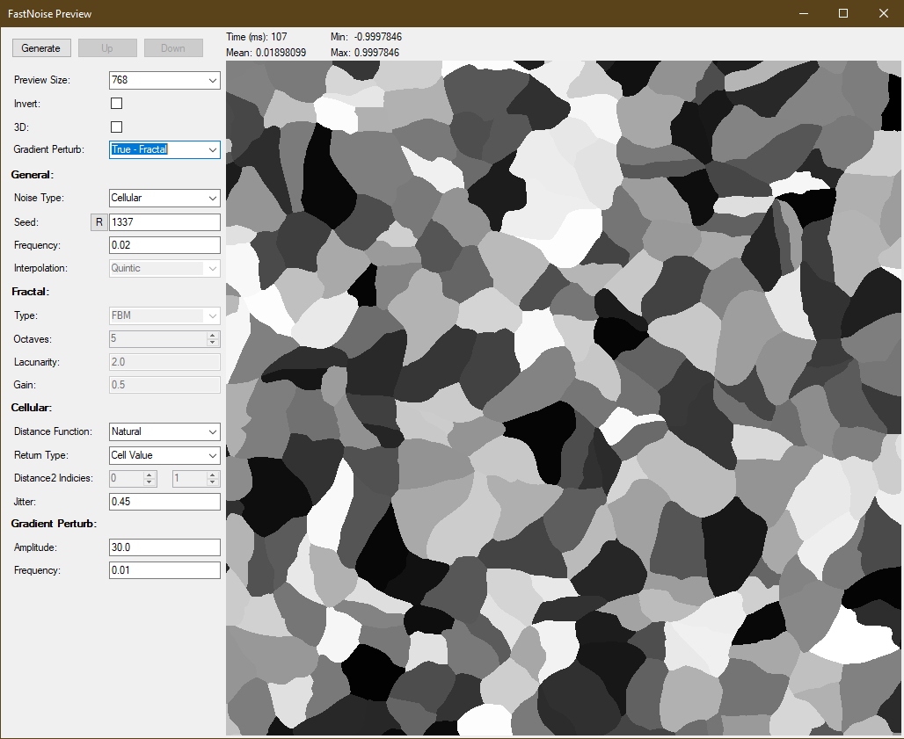The image size is (904, 739).
Task: Click the Gradient Perturb Amplitude field
Action: (x=164, y=547)
